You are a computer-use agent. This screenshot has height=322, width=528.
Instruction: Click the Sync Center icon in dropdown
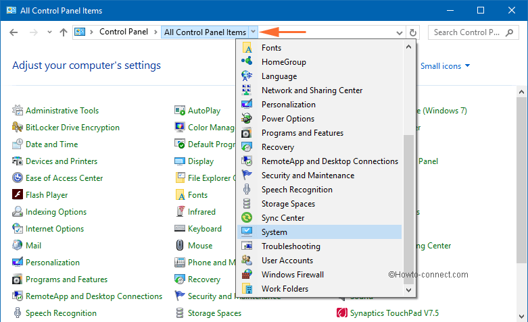247,218
